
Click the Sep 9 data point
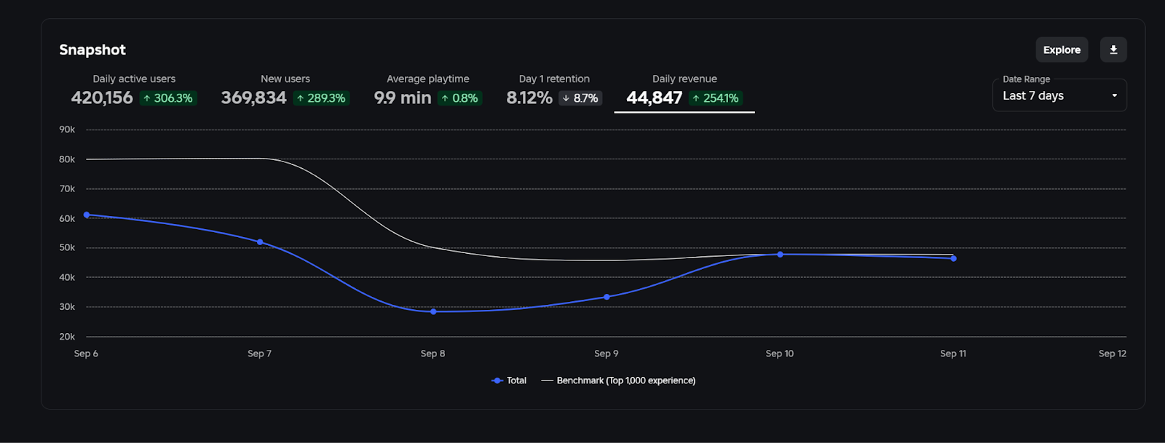coord(607,297)
